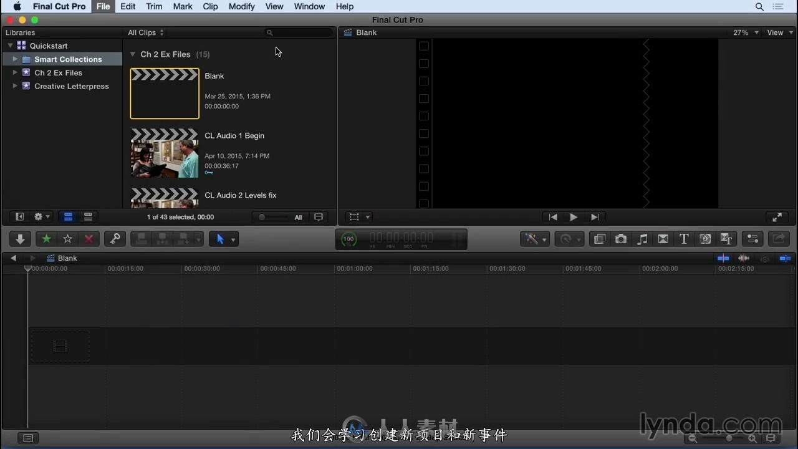Select the Blank project thumbnail

pos(165,94)
